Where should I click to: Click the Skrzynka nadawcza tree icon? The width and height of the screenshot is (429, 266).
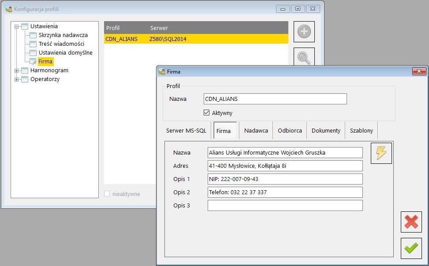click(x=33, y=35)
